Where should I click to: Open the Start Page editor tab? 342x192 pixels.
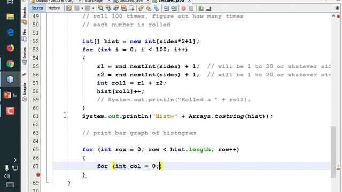pos(94,1)
